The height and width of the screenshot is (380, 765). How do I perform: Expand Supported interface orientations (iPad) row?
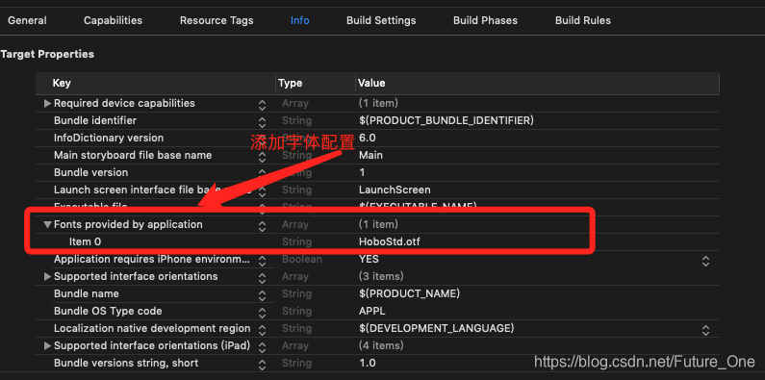pyautogui.click(x=47, y=346)
